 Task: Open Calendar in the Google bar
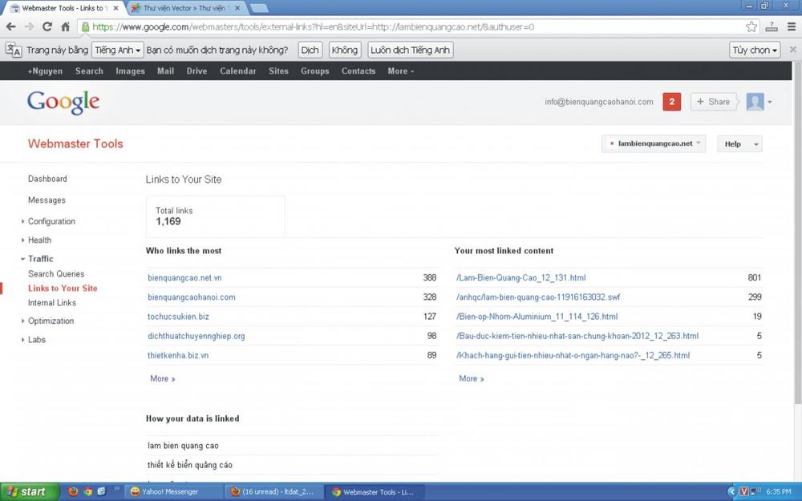coord(238,71)
